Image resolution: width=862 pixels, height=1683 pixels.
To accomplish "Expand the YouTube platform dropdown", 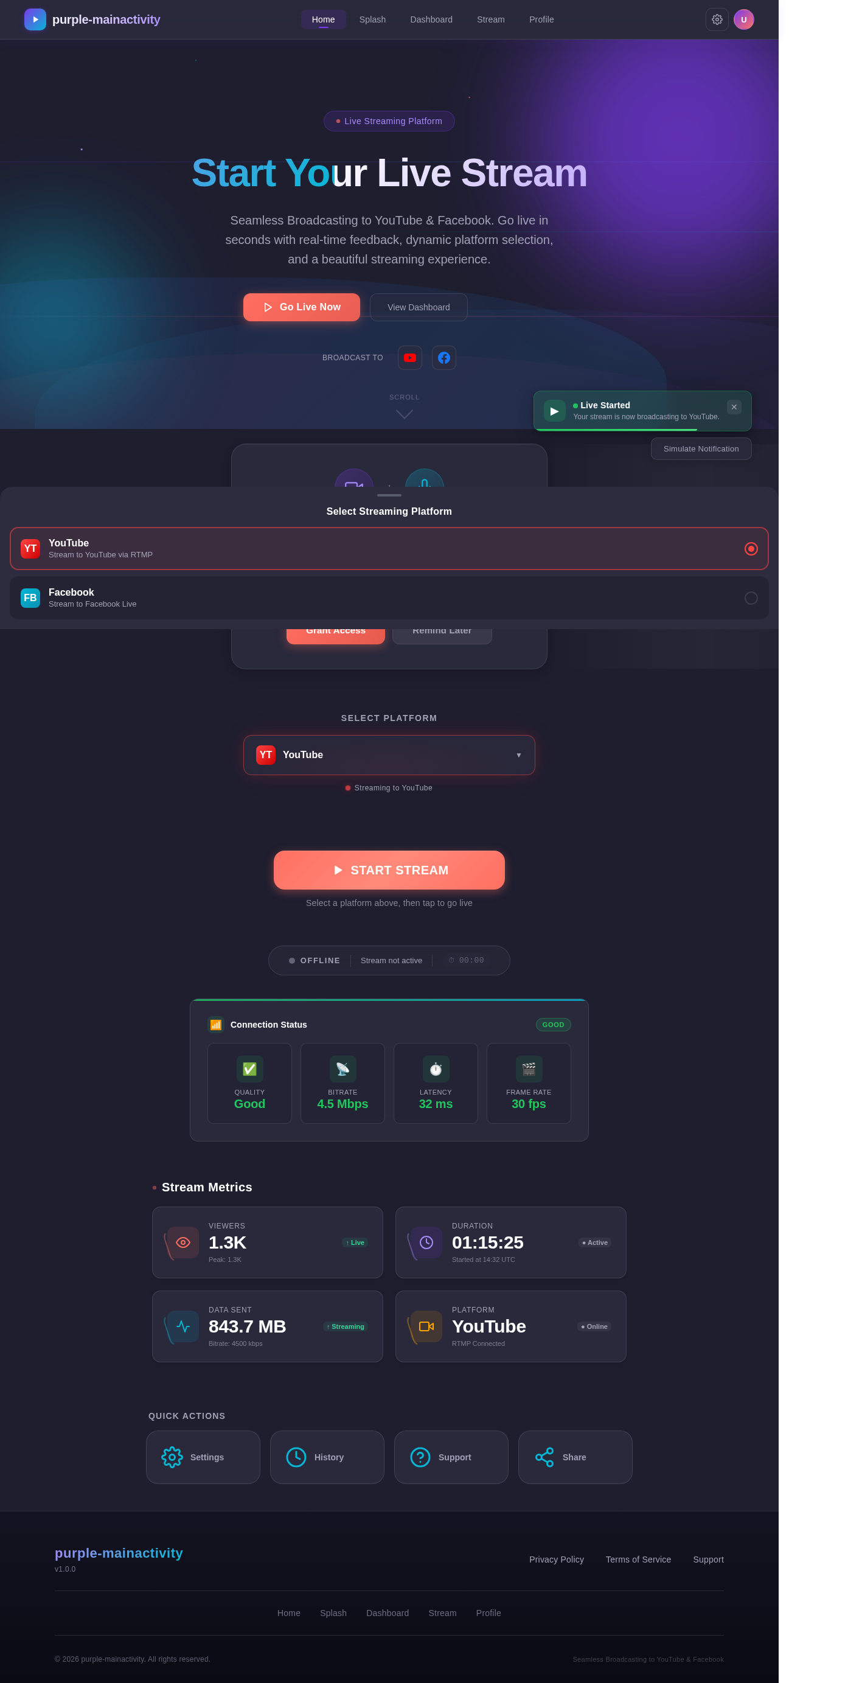I will tap(389, 755).
